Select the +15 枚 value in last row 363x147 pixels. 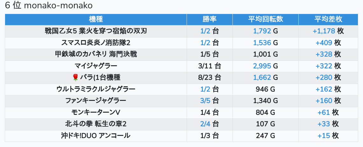click(x=328, y=136)
